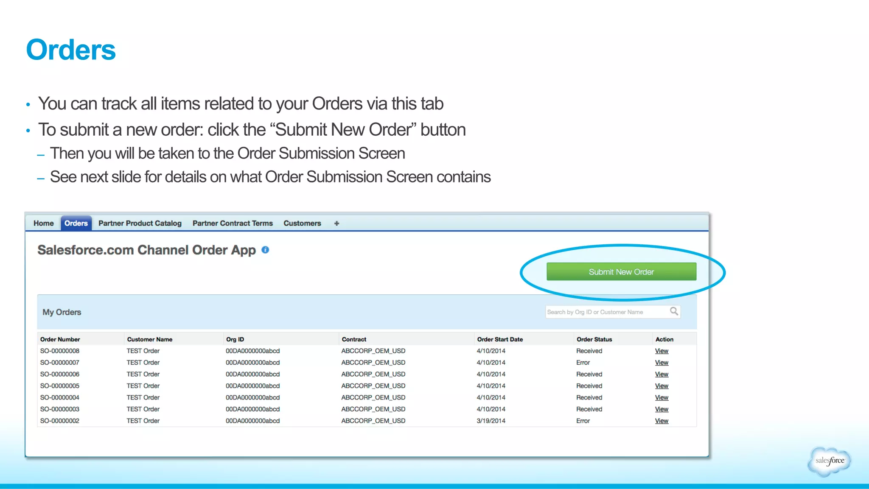The width and height of the screenshot is (869, 489).
Task: View order SO-00000007
Action: [x=662, y=363]
